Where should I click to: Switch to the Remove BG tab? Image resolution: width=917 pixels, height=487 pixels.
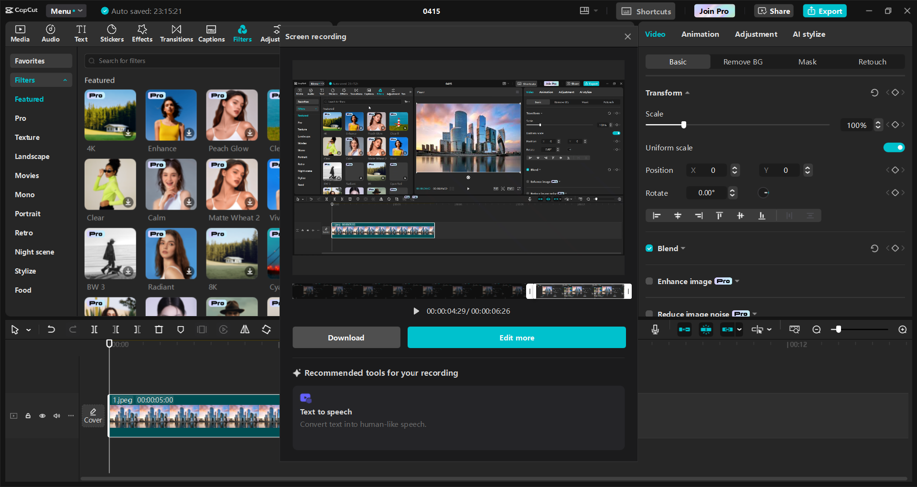[742, 62]
